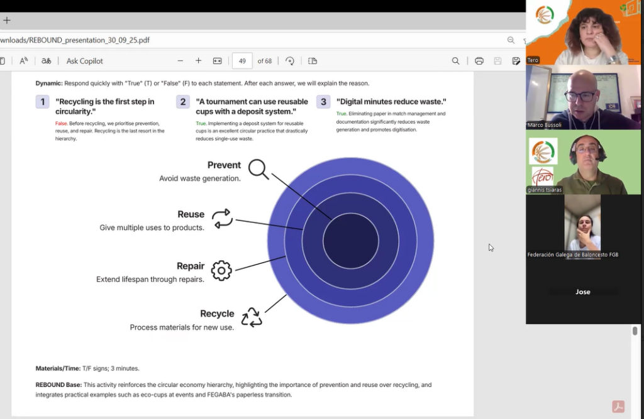Viewport: 644px width, 419px height.
Task: Click the page number field
Action: 242,61
